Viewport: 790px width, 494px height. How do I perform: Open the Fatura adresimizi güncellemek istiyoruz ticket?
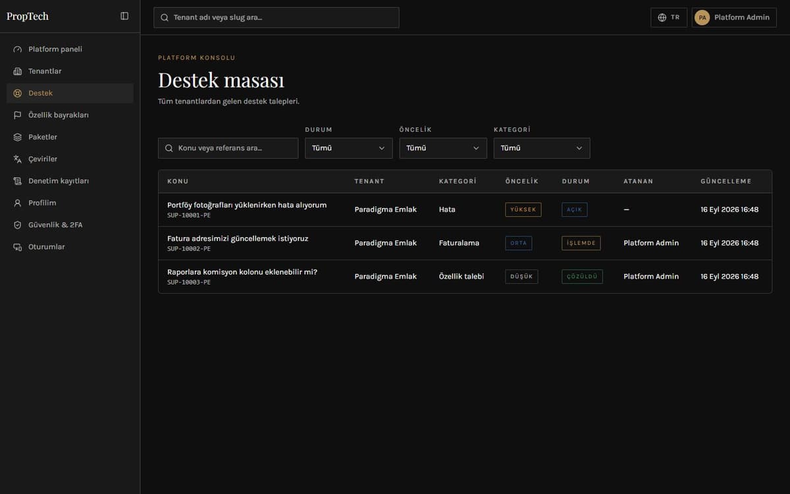tap(238, 238)
